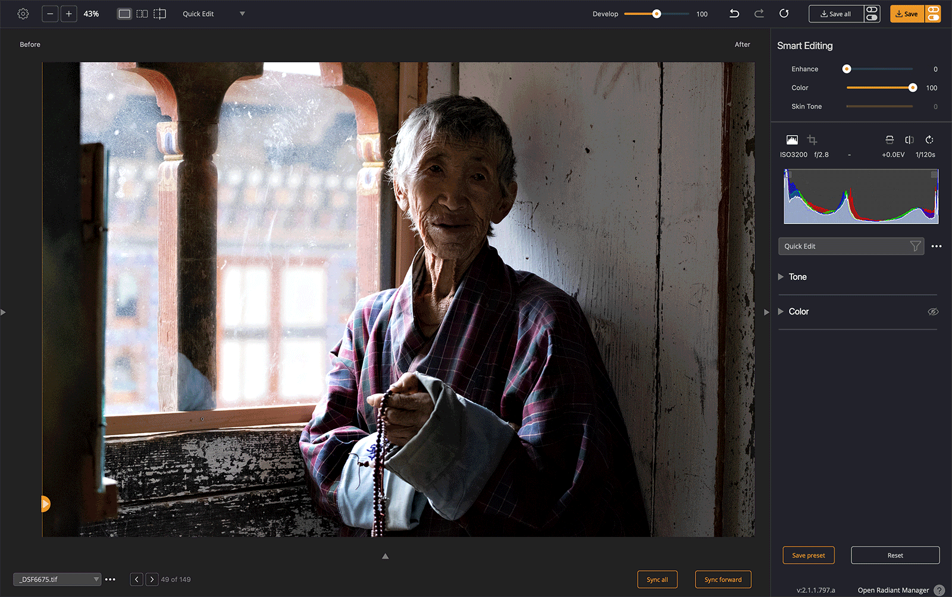Open the panel filter more-options menu

(x=937, y=246)
